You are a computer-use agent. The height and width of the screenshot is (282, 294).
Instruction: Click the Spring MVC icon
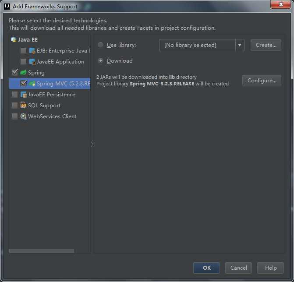point(32,84)
